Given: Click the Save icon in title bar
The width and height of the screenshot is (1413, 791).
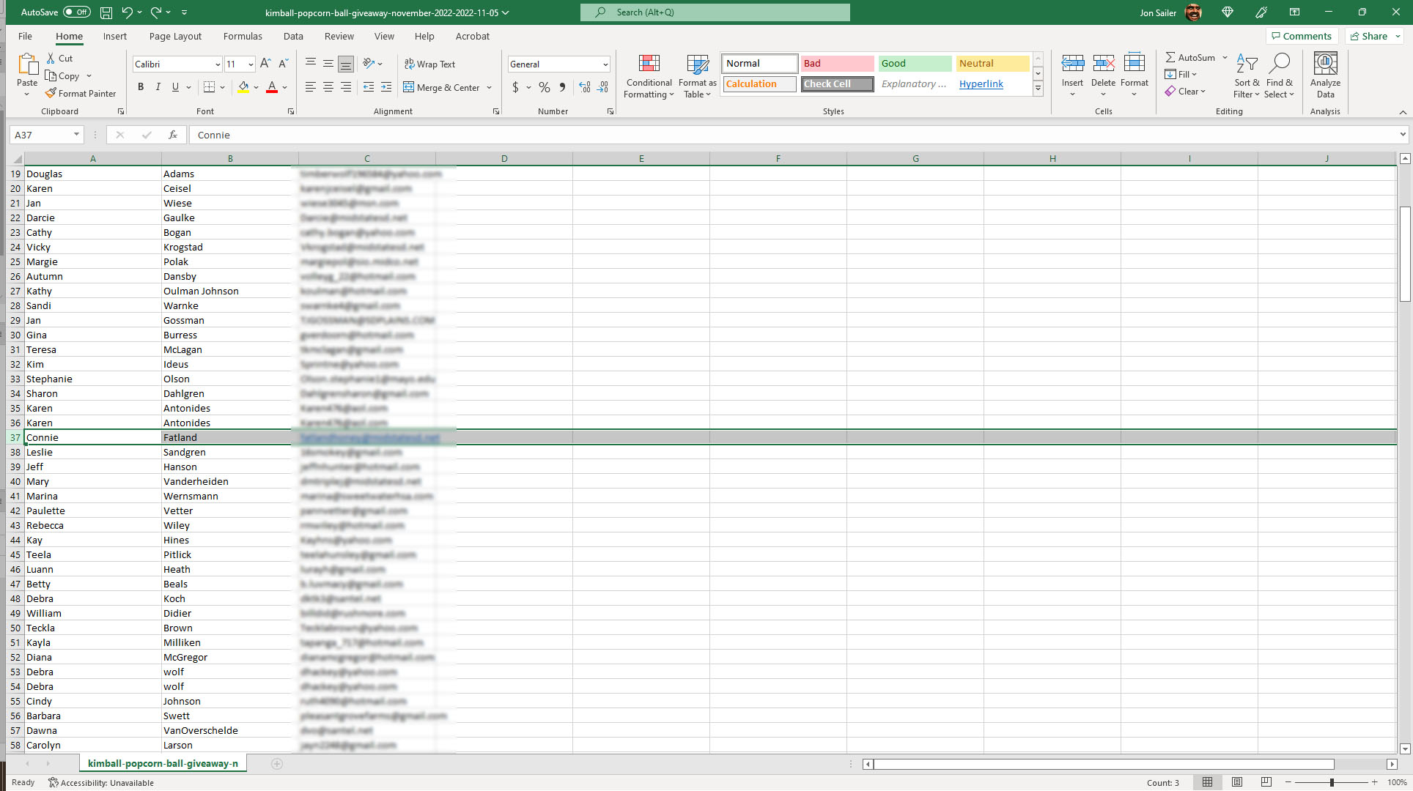Looking at the screenshot, I should tap(106, 12).
